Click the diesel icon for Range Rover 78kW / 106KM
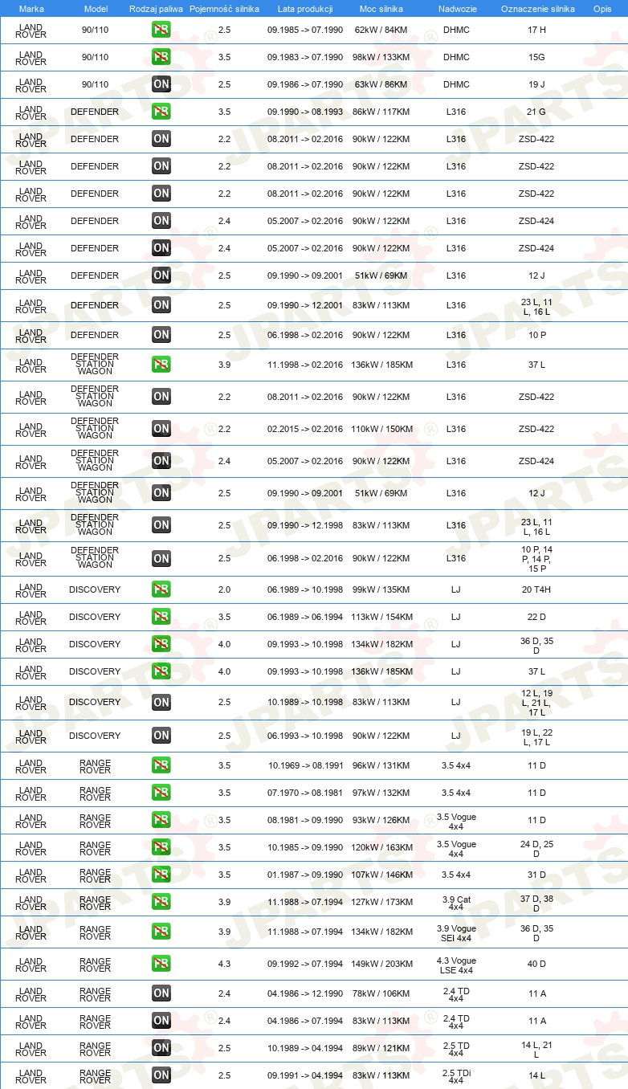 (x=161, y=993)
